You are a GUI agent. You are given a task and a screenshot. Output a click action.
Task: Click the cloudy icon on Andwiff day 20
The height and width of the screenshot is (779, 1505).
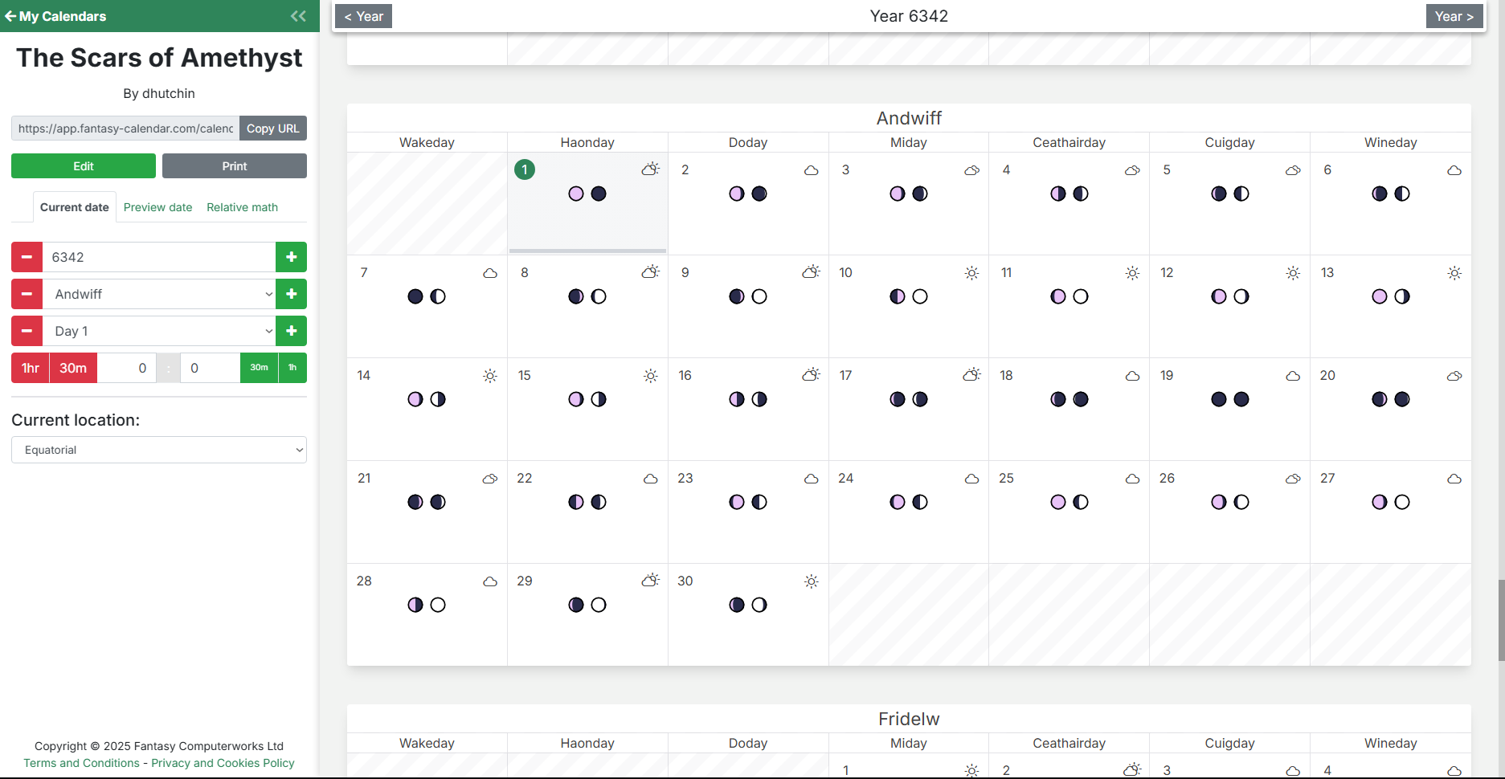coord(1454,376)
